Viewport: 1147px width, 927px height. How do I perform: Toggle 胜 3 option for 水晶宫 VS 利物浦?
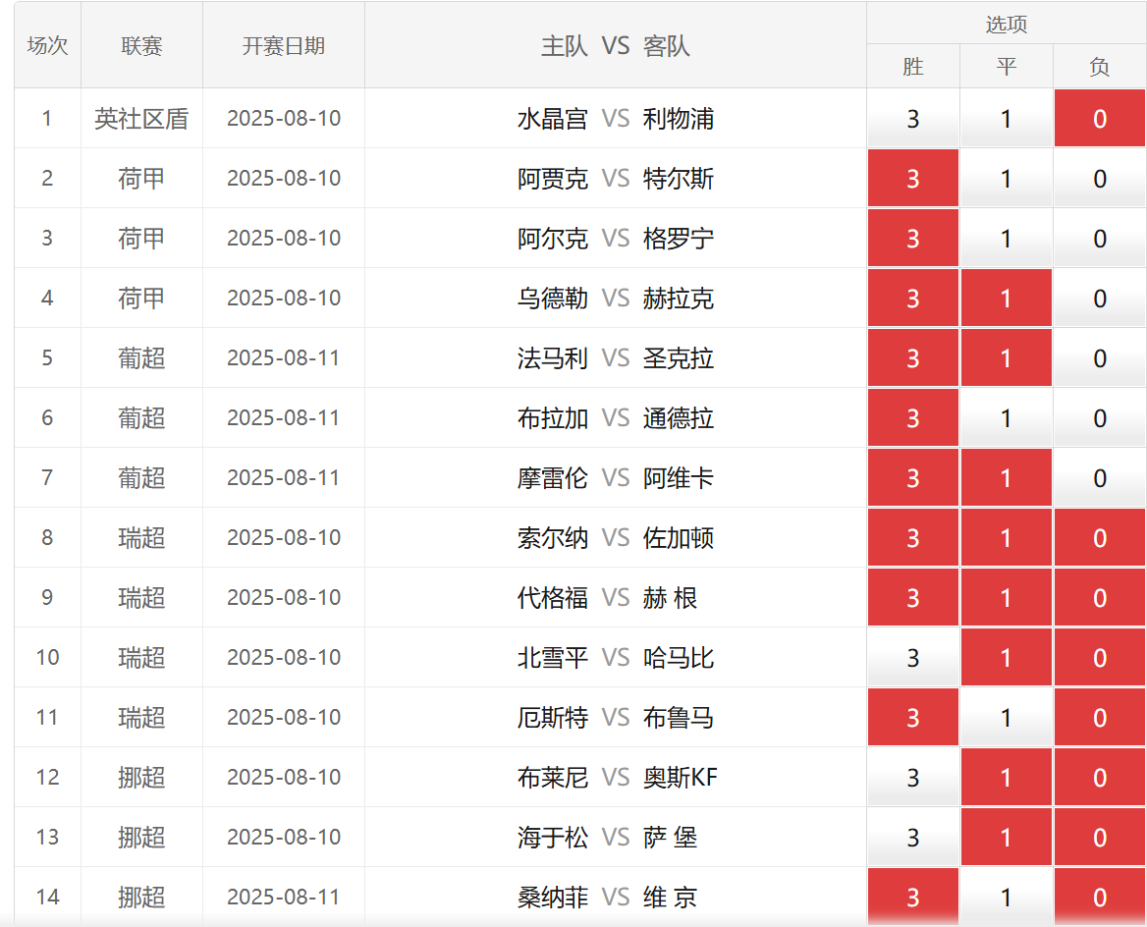tap(913, 119)
